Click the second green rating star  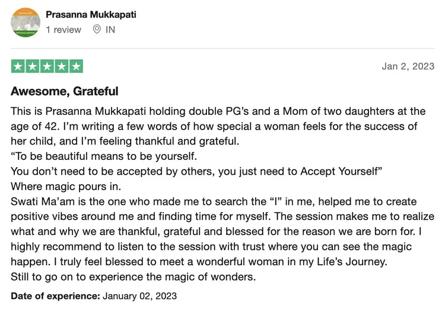pos(32,66)
